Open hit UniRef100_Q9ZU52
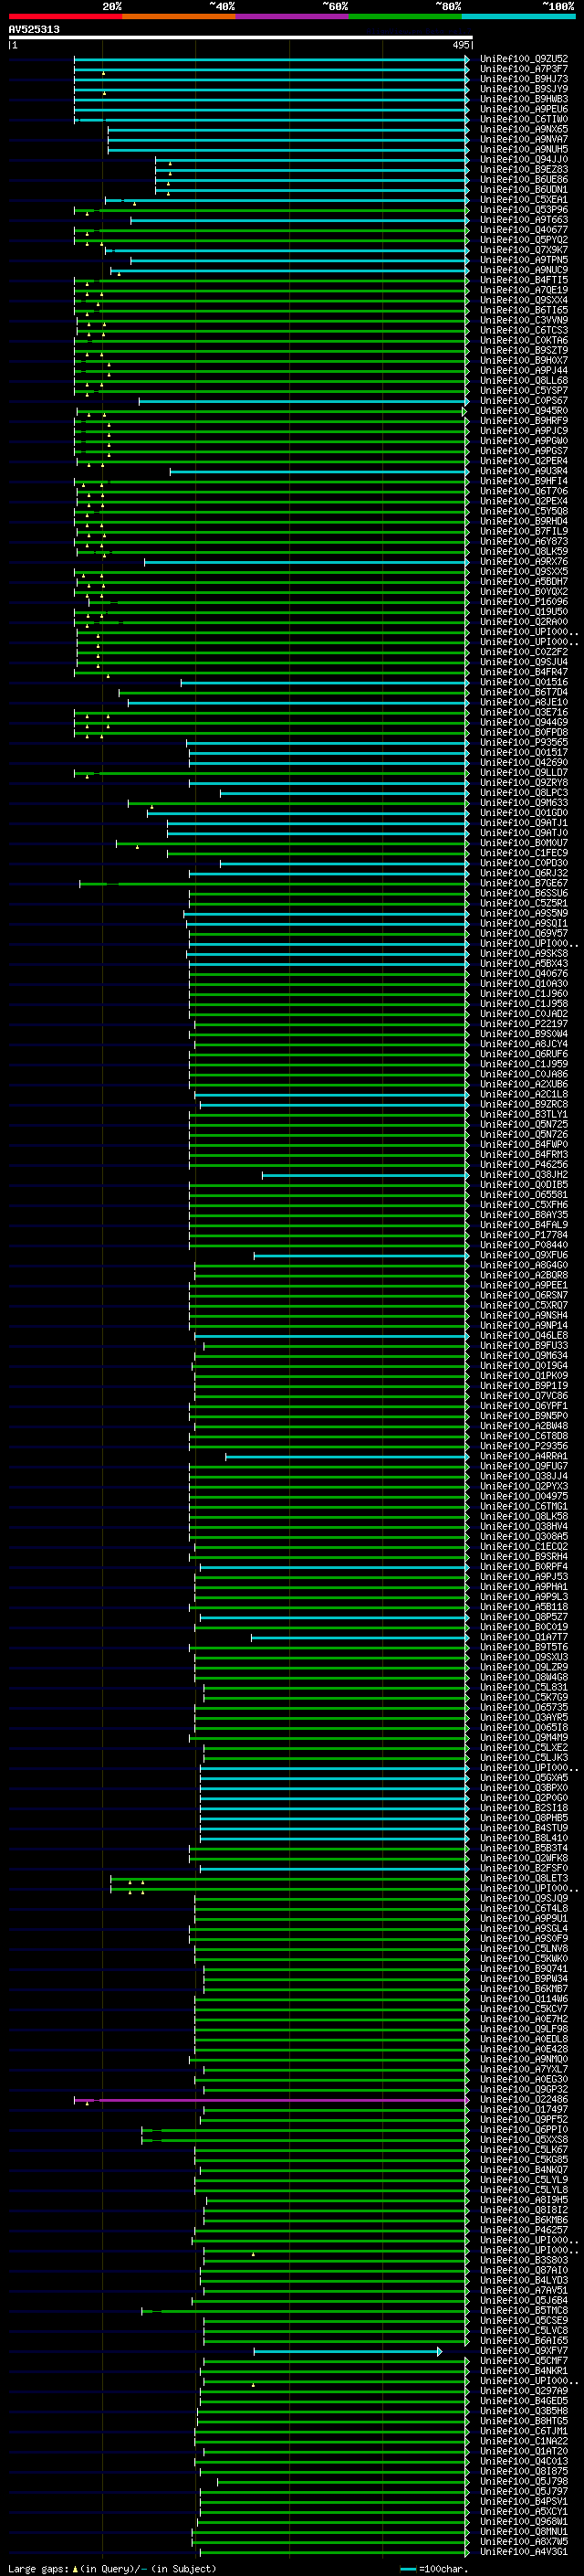The width and height of the screenshot is (584, 2576). tap(524, 59)
